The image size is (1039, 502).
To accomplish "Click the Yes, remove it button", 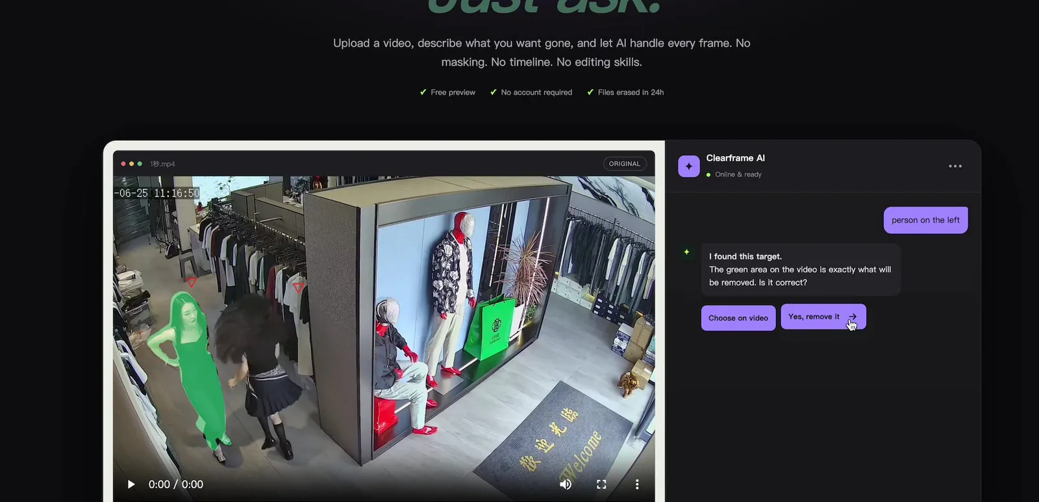I will (x=823, y=317).
